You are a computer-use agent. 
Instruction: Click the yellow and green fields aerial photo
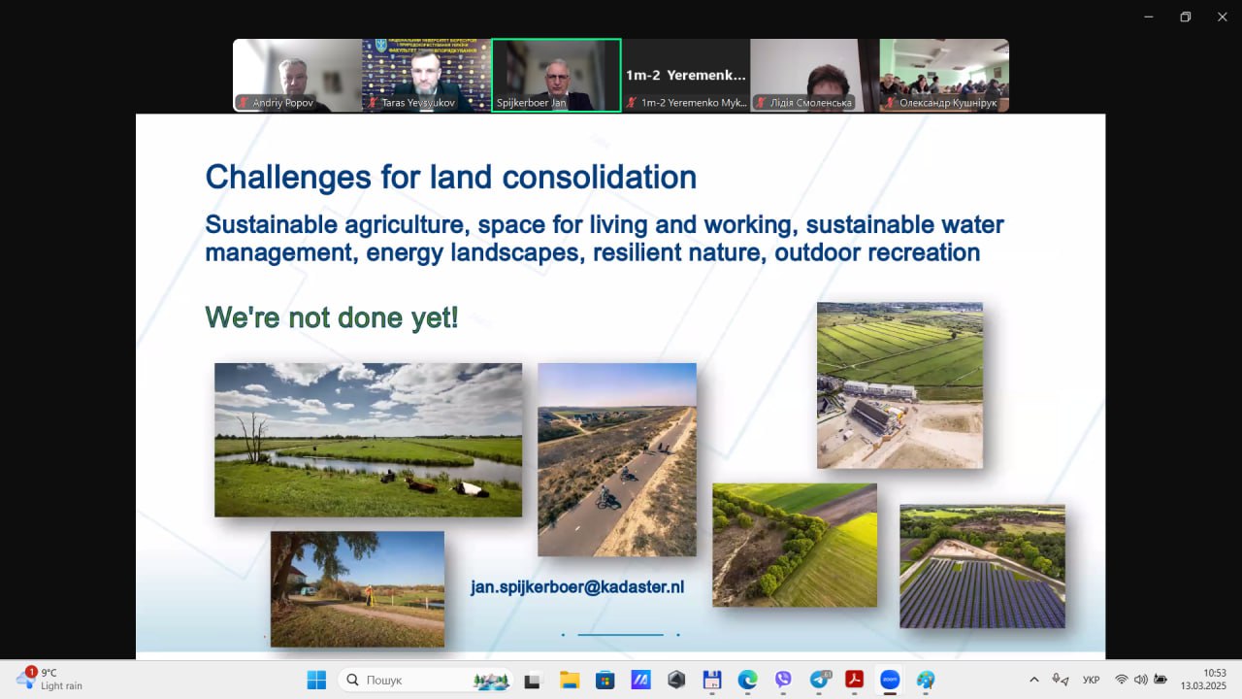[x=795, y=545]
